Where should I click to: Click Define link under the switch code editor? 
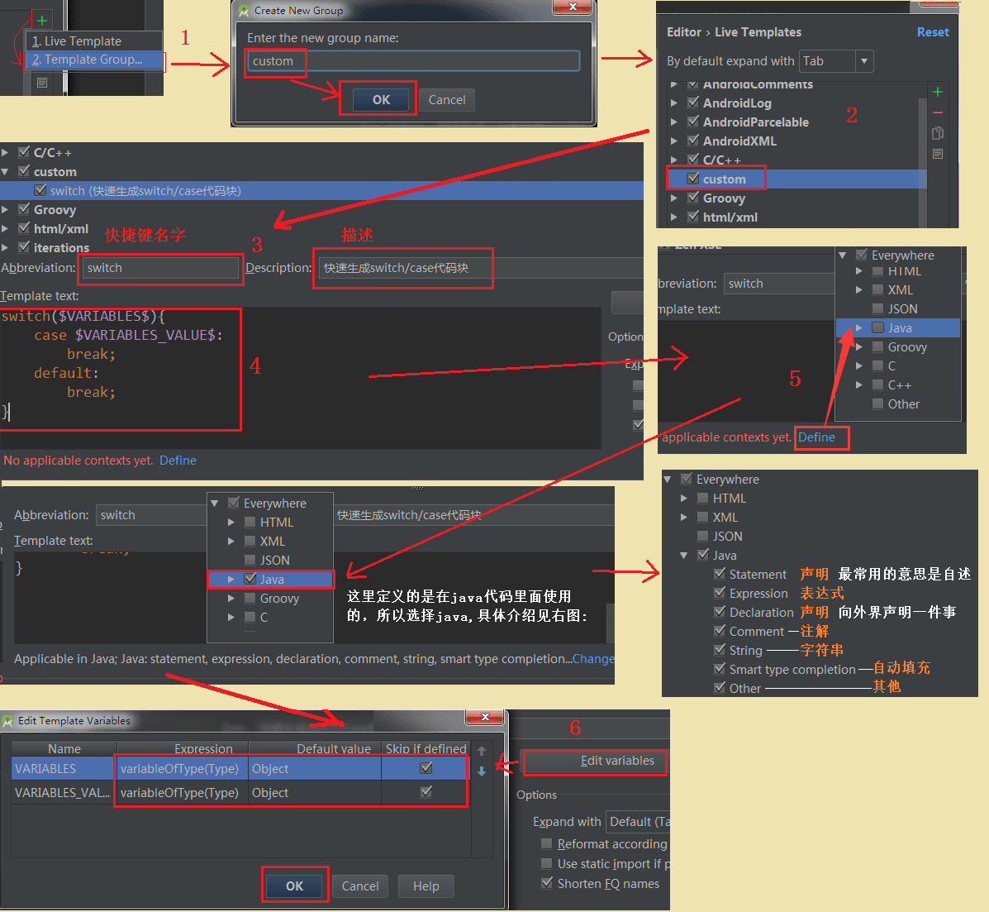click(x=178, y=461)
